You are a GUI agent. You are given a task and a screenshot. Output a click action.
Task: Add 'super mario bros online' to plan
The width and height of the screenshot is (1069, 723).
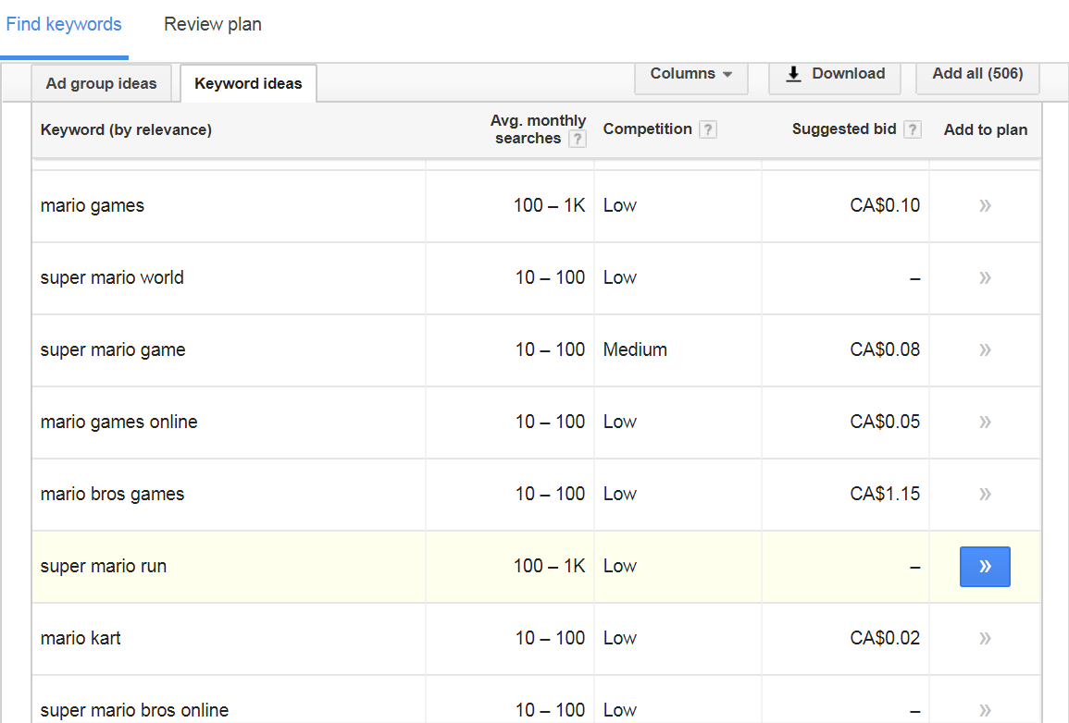point(985,710)
